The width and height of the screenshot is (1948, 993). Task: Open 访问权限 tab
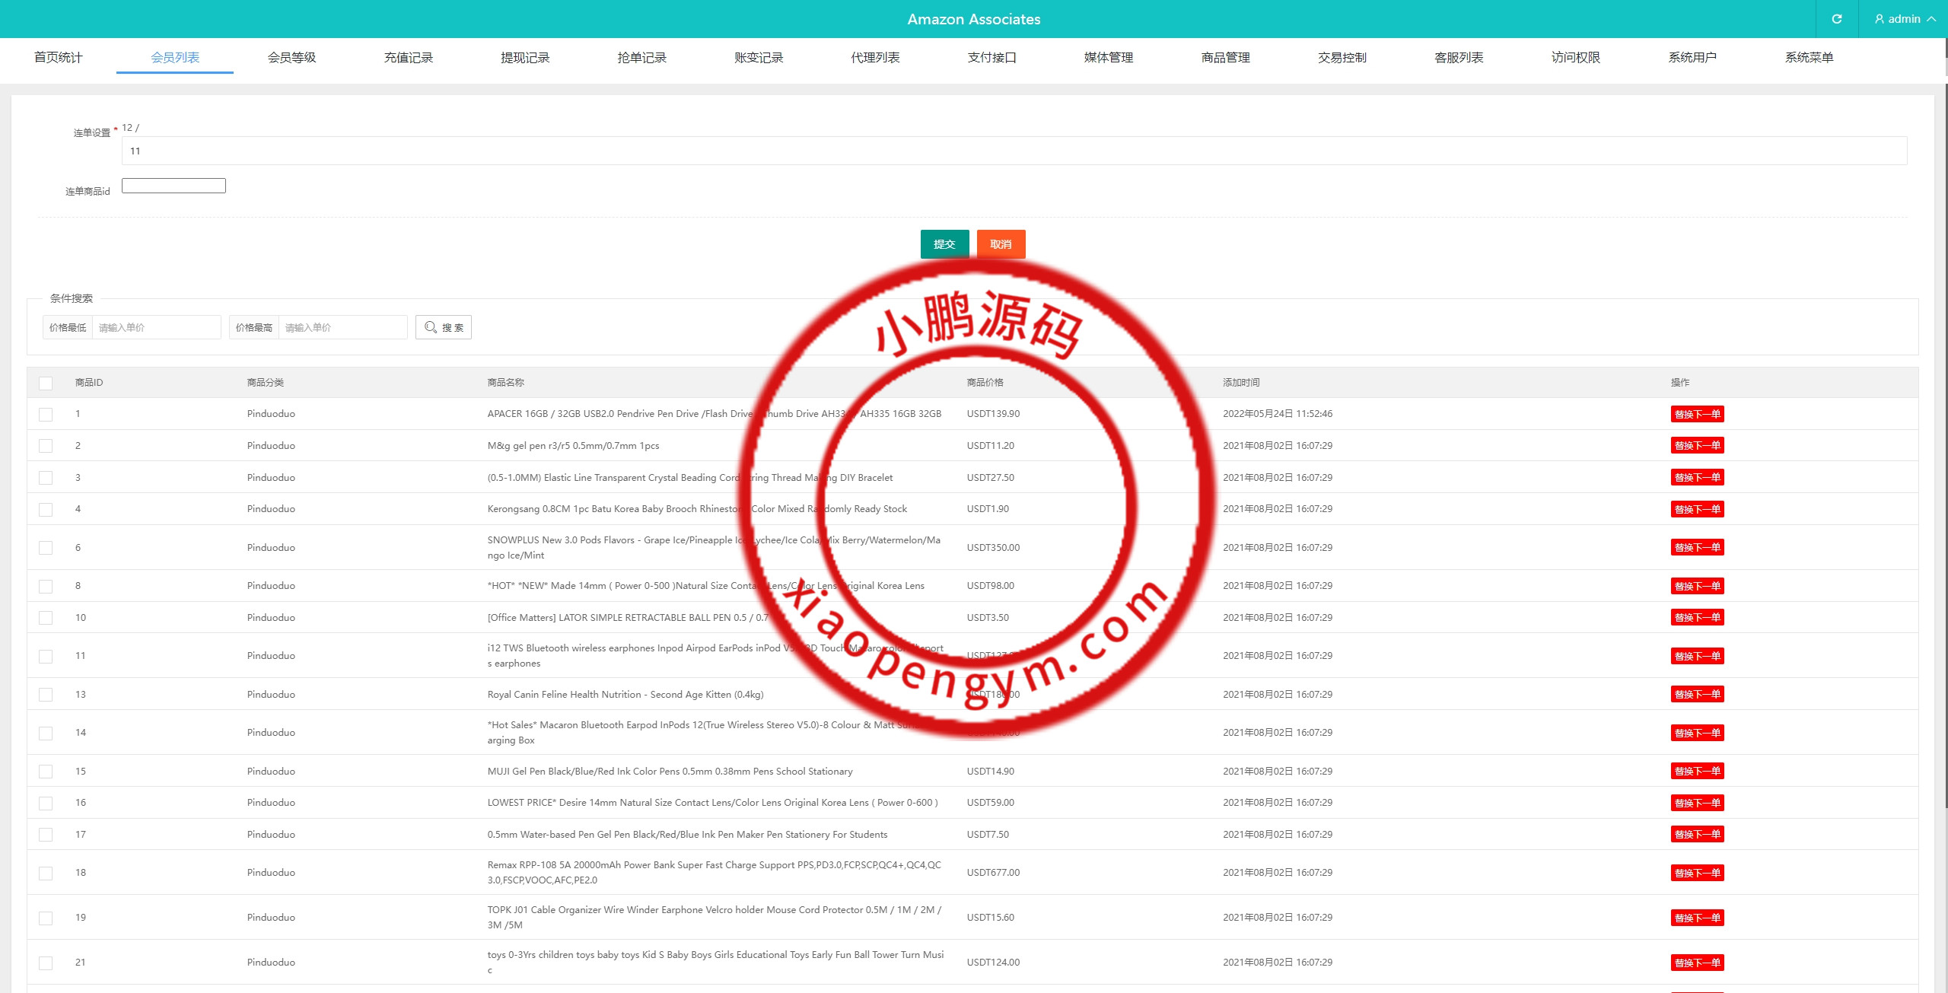(x=1576, y=57)
